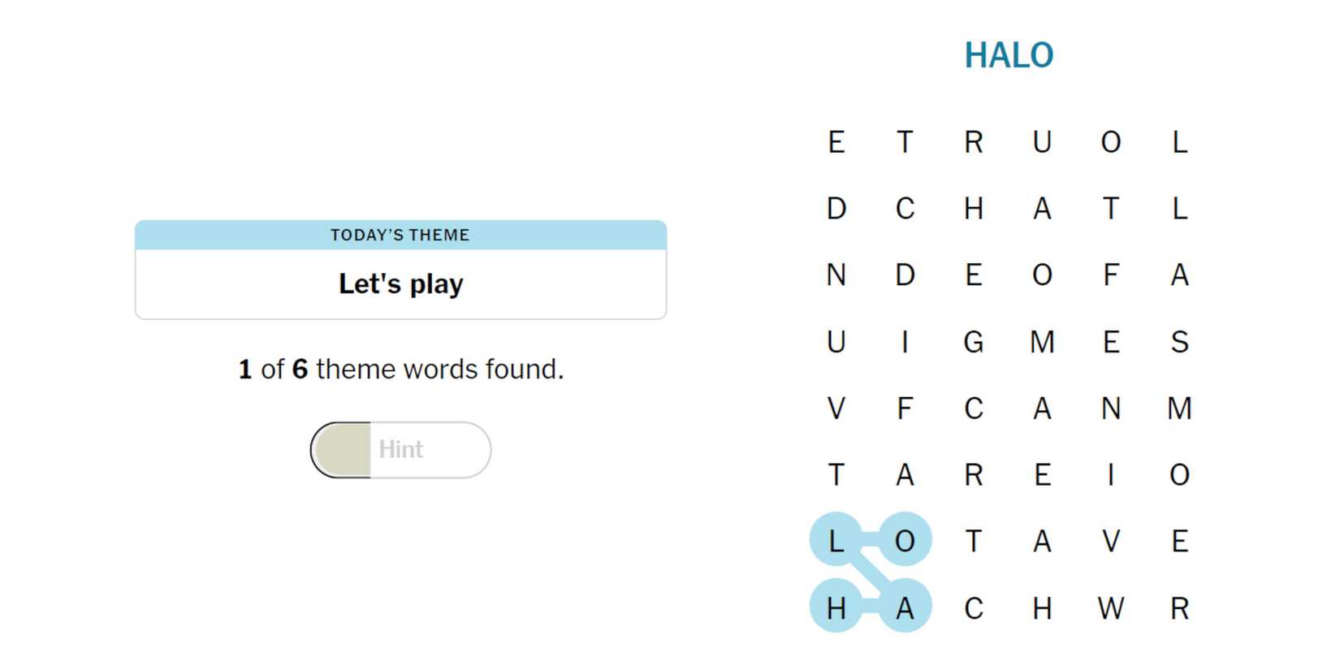
Task: Select the letter G in the grid
Action: click(973, 342)
